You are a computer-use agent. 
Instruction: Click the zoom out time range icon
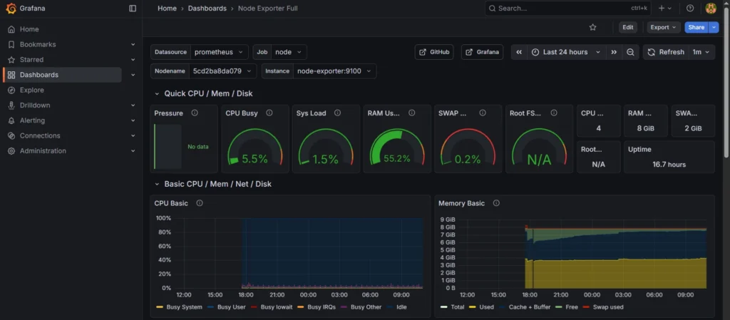pyautogui.click(x=630, y=52)
